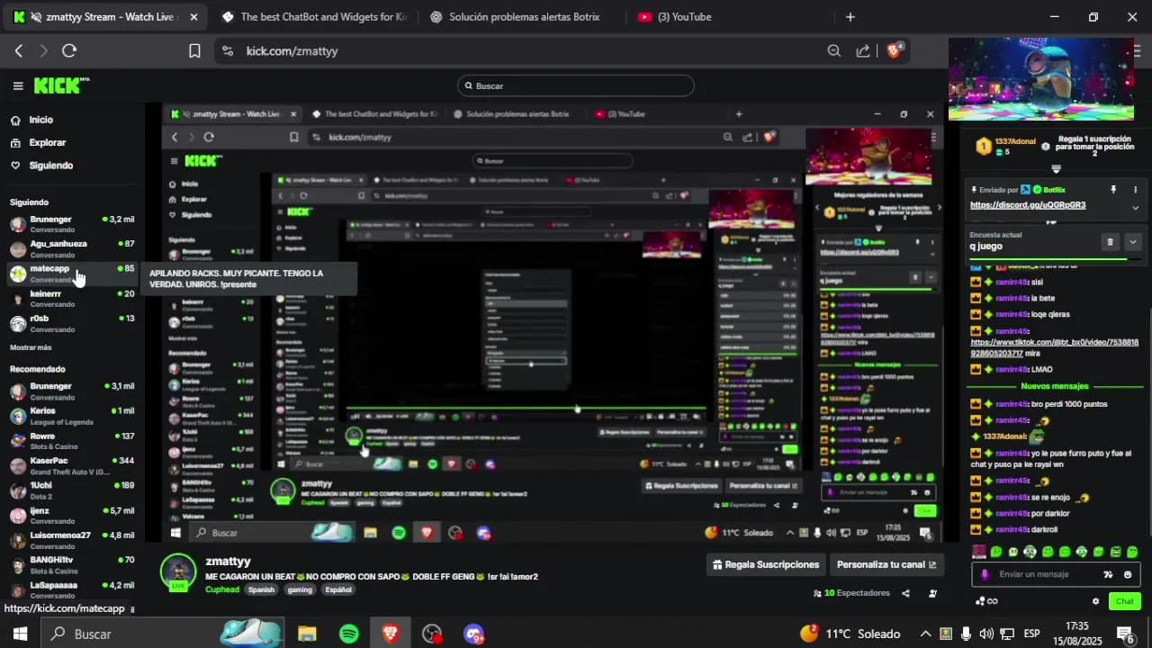The height and width of the screenshot is (648, 1152).
Task: Open the pinned message three-dot menu
Action: point(1135,190)
